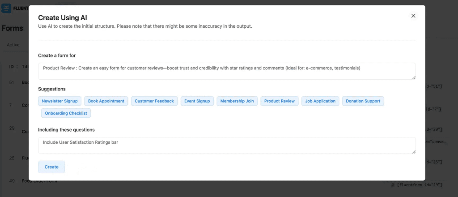458x197 pixels.
Task: Close the Create Using AI dialog
Action: 413,16
